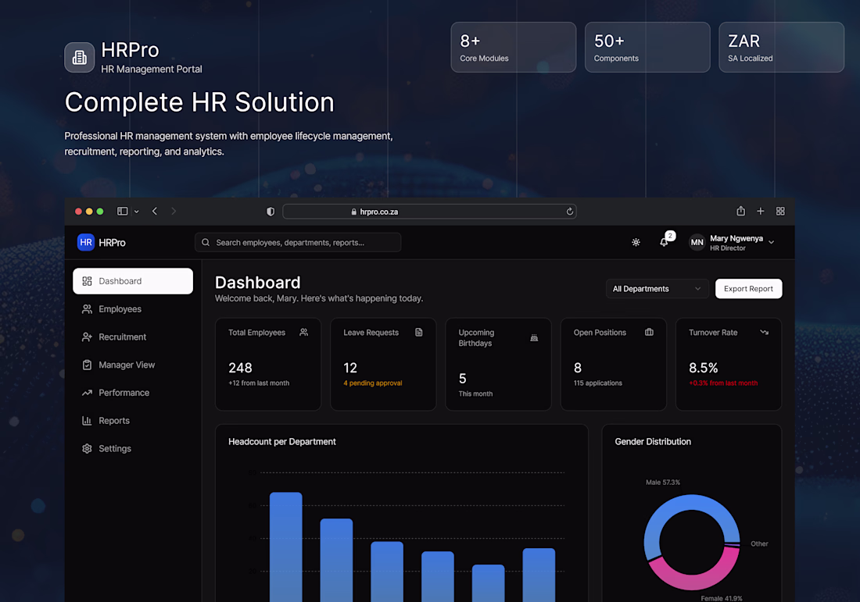This screenshot has width=860, height=602.
Task: Open Manager View in sidebar
Action: point(133,365)
